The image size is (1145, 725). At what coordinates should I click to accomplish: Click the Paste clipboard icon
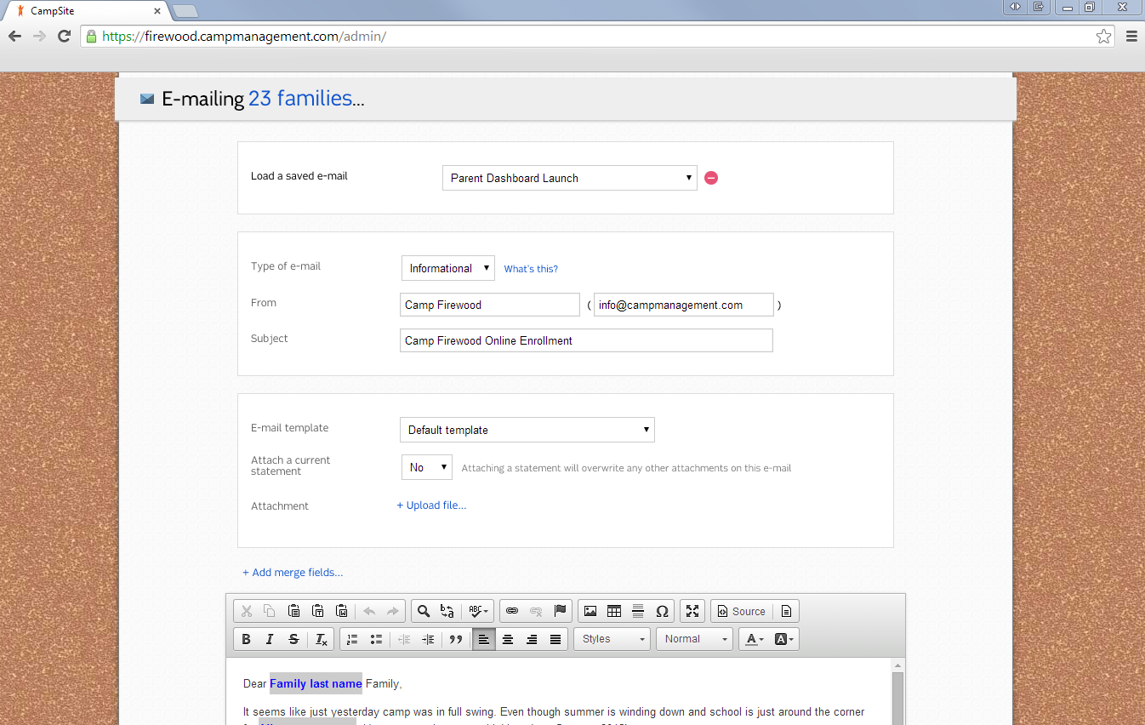(x=293, y=611)
